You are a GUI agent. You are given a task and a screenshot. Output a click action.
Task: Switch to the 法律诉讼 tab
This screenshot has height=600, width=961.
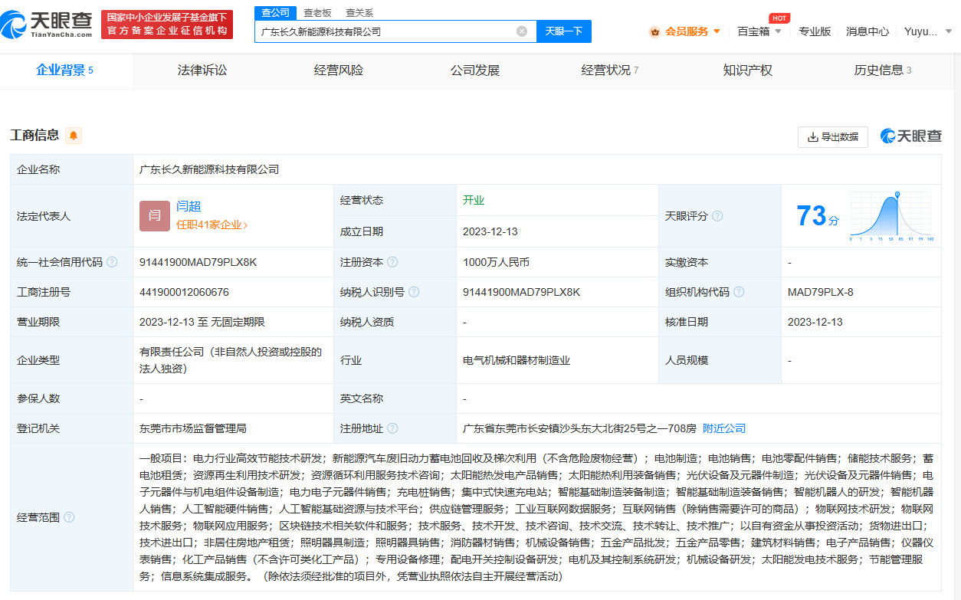tap(202, 70)
